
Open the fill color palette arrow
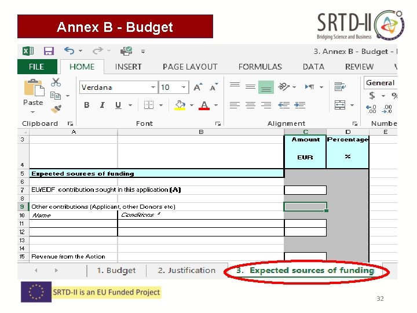192,105
